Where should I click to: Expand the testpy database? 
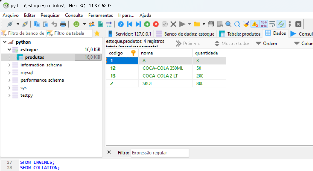pos(9,95)
